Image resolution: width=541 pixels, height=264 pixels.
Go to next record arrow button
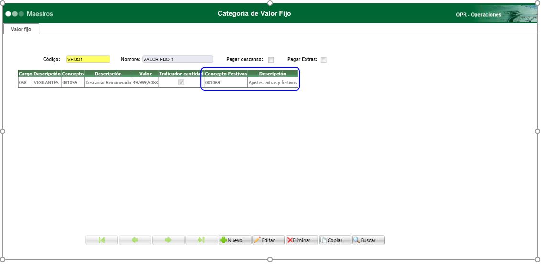point(168,240)
